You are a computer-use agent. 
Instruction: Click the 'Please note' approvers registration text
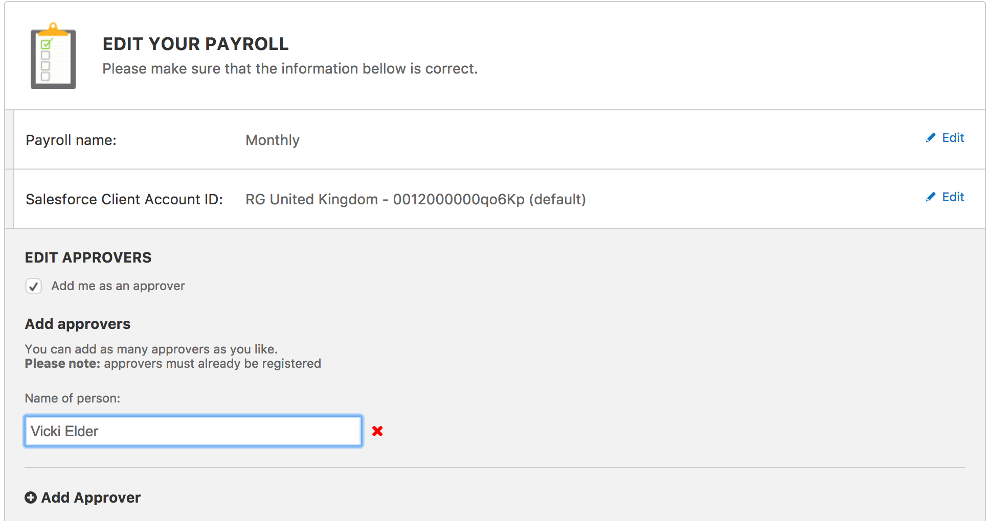173,364
